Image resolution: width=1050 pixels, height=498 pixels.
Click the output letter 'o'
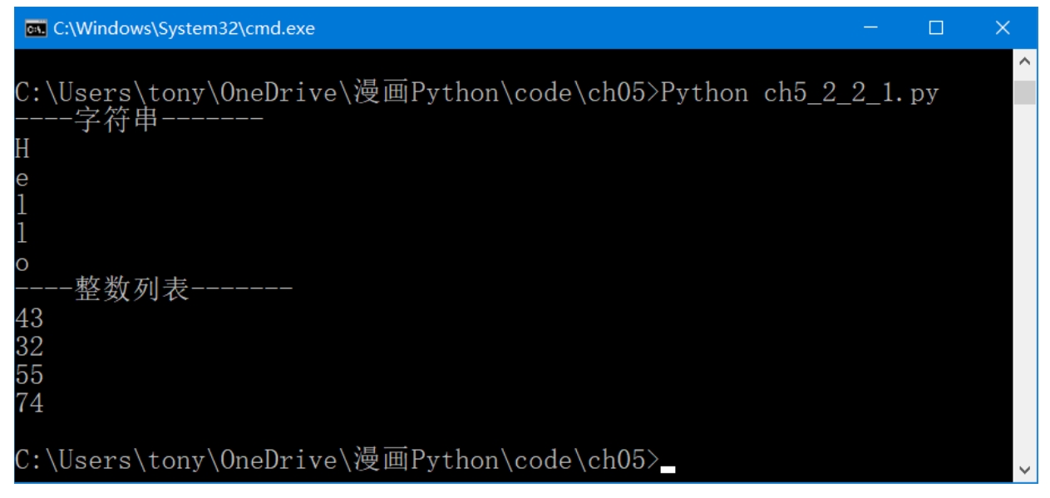coord(22,264)
